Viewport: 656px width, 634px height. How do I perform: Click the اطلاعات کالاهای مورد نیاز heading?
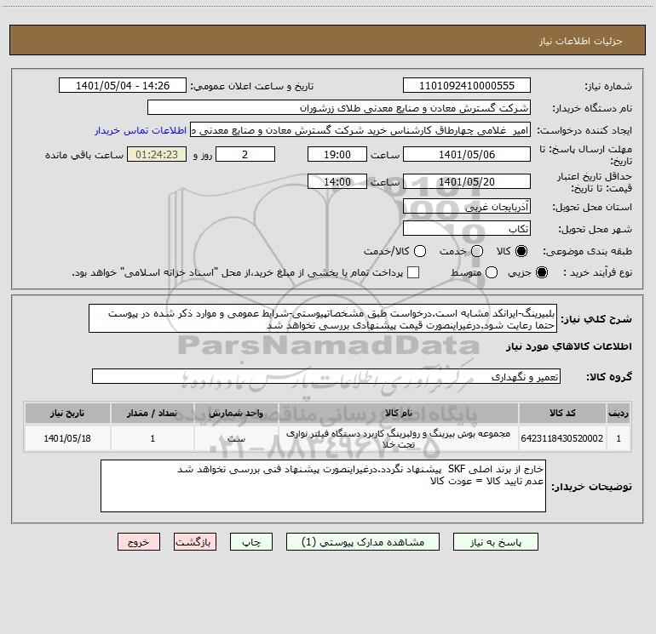tap(569, 346)
